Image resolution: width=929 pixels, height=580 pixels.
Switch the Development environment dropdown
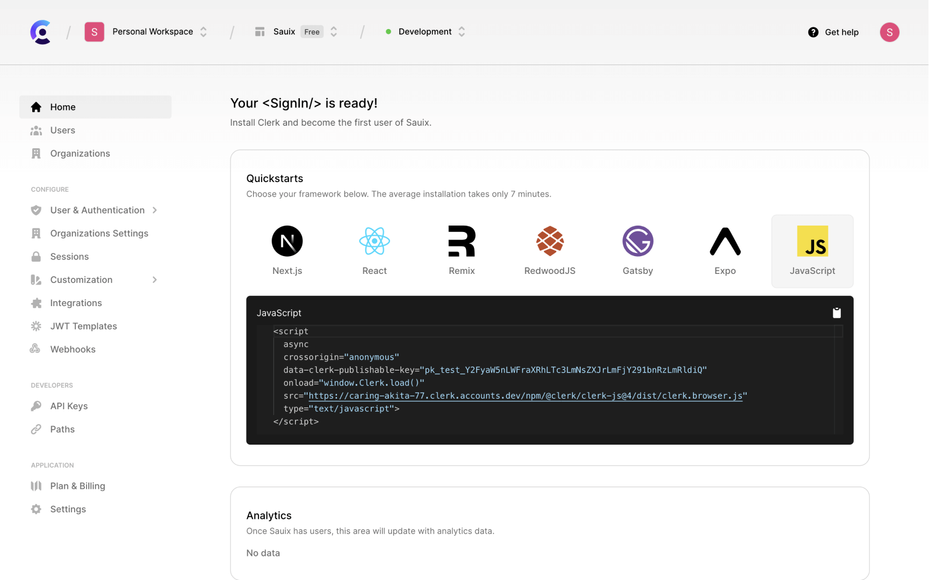[x=424, y=32]
